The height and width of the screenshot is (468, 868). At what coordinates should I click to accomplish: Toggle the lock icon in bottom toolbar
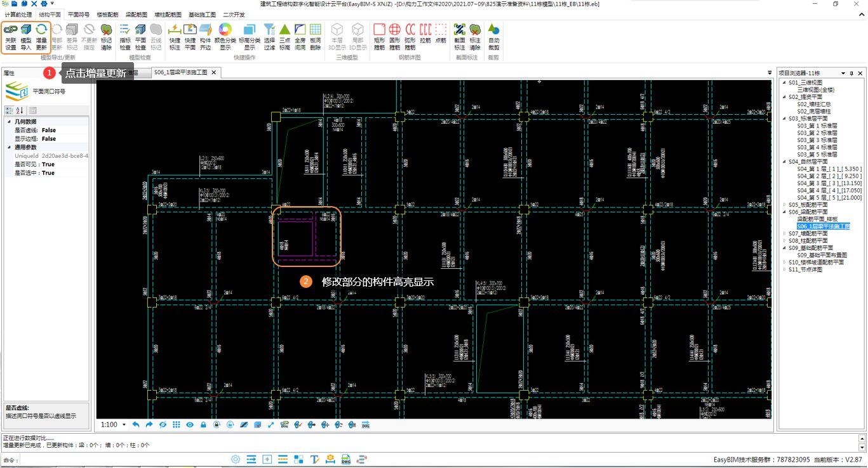[203, 425]
